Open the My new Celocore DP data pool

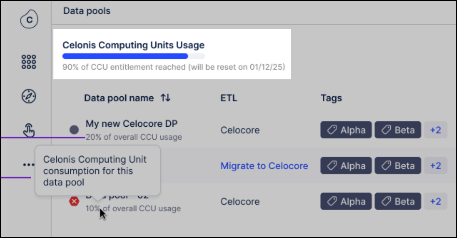tap(131, 124)
